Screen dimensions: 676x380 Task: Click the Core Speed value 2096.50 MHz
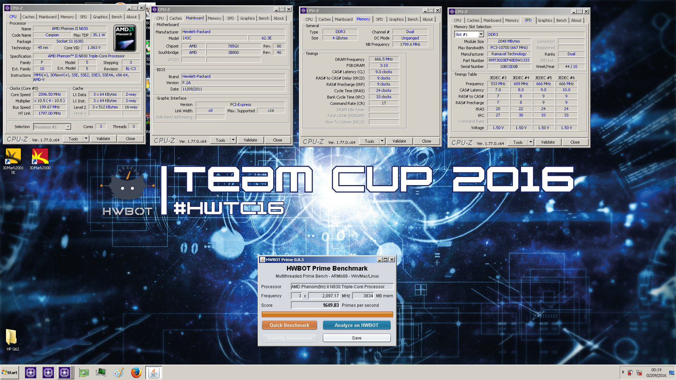50,94
